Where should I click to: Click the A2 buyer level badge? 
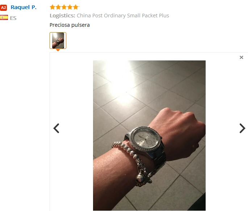click(x=4, y=8)
